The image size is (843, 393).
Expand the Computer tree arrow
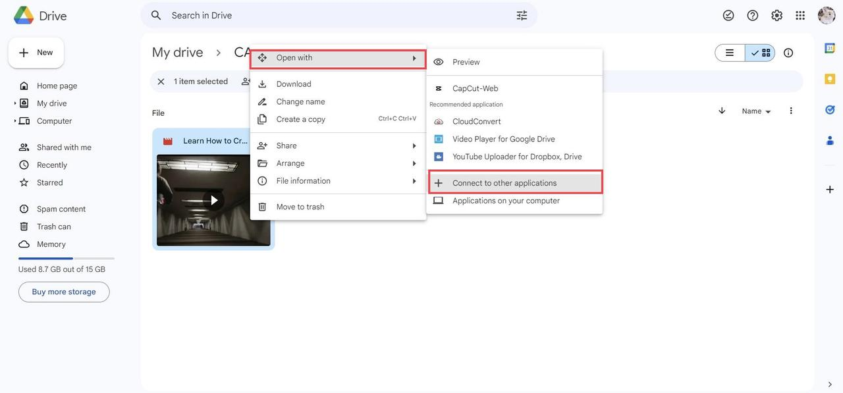(15, 121)
